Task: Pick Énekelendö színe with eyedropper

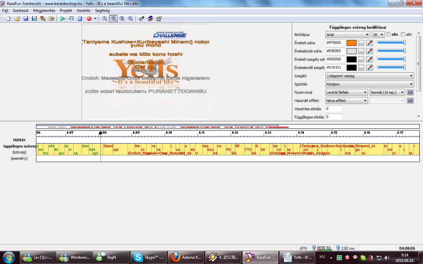Action: [x=369, y=51]
